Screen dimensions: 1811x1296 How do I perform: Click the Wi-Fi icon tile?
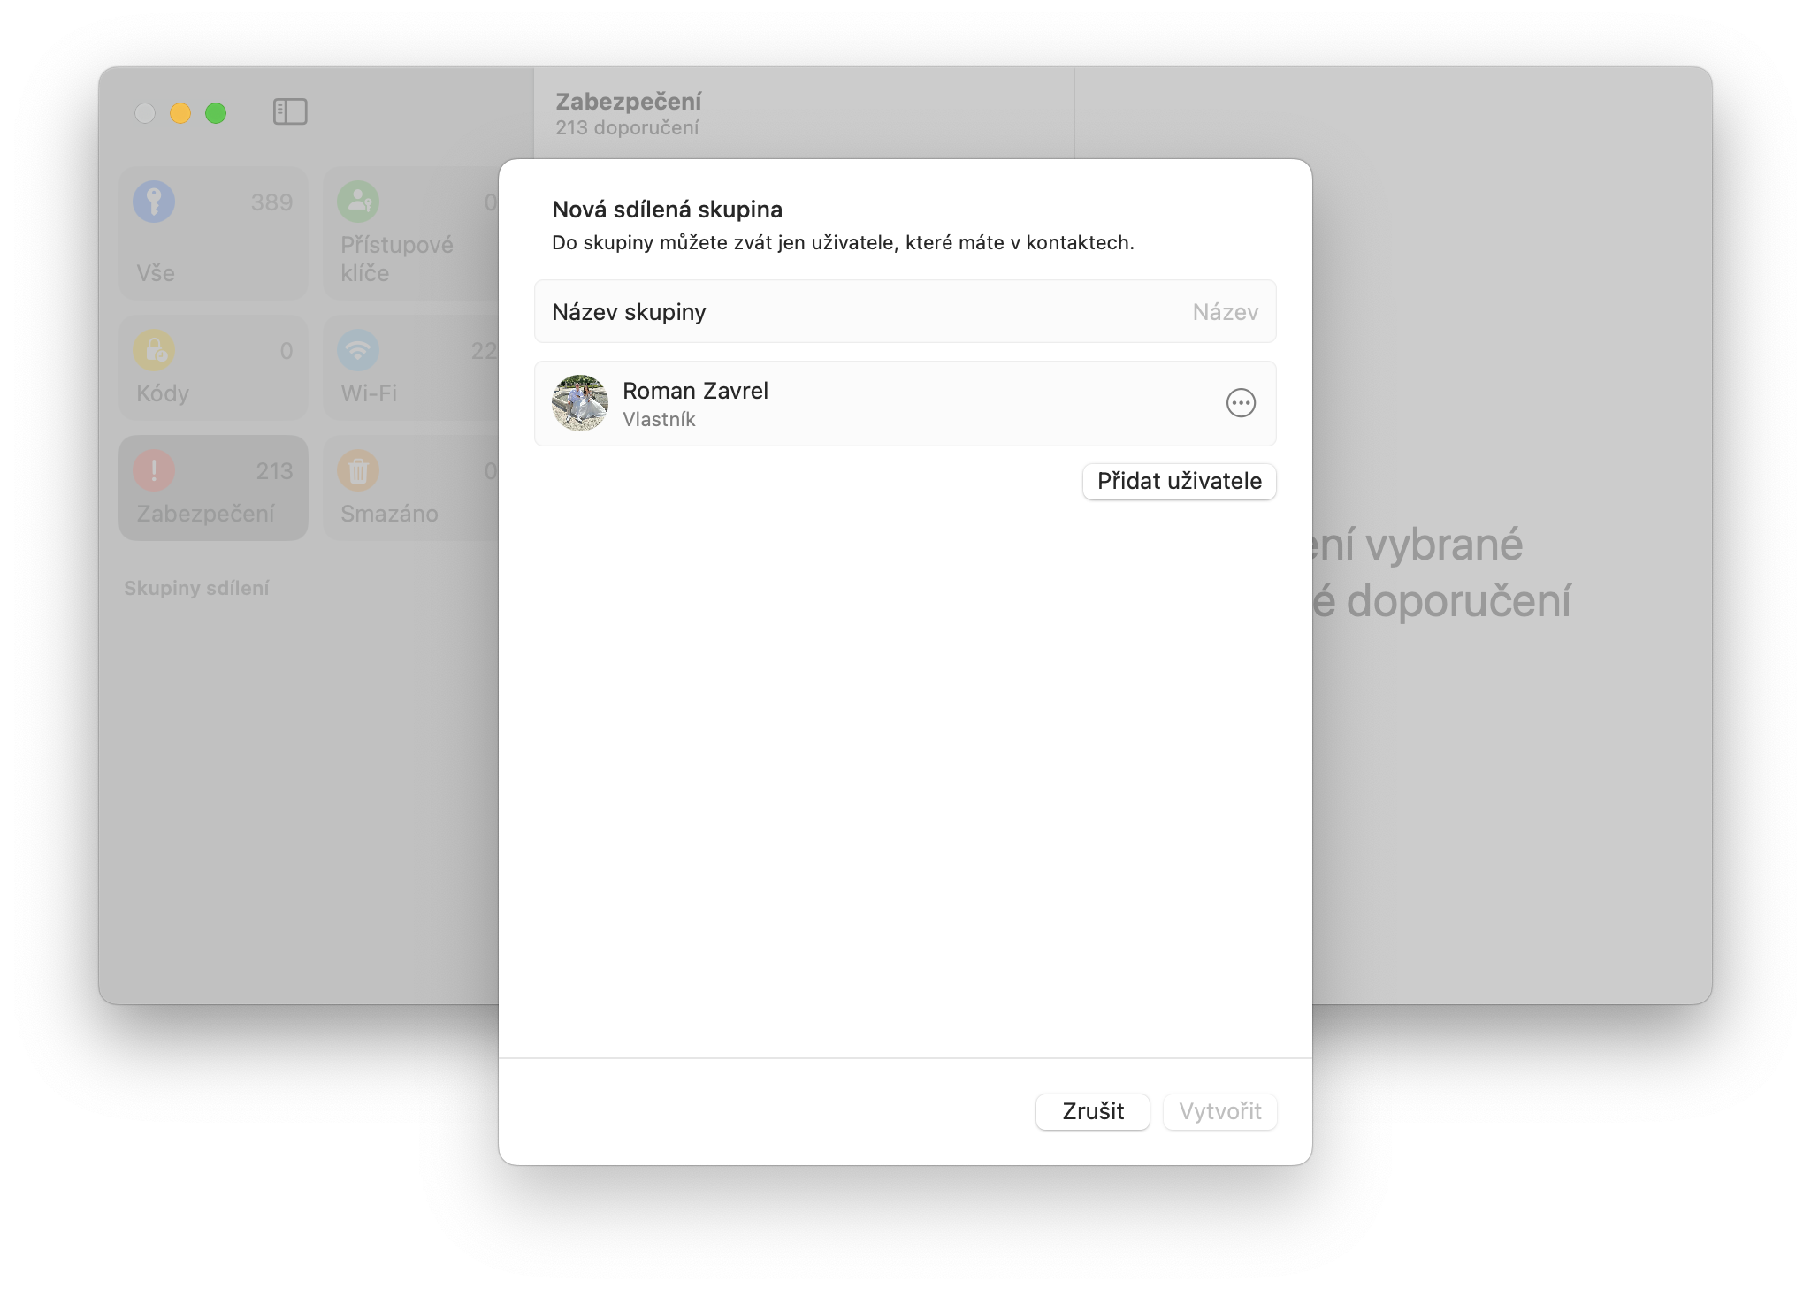coord(358,351)
